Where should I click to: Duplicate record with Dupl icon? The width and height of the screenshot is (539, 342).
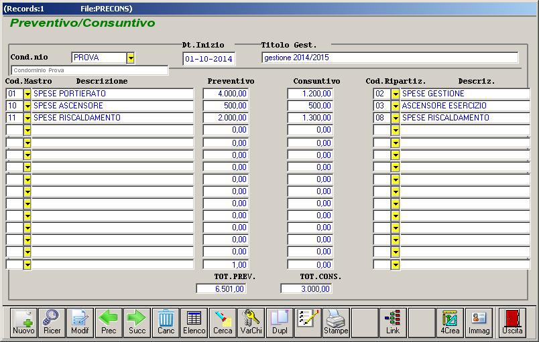[280, 323]
